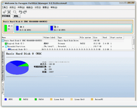Screen dimensions: 137x108
Task: Click the Discard changes X icon
Action: point(9,12)
